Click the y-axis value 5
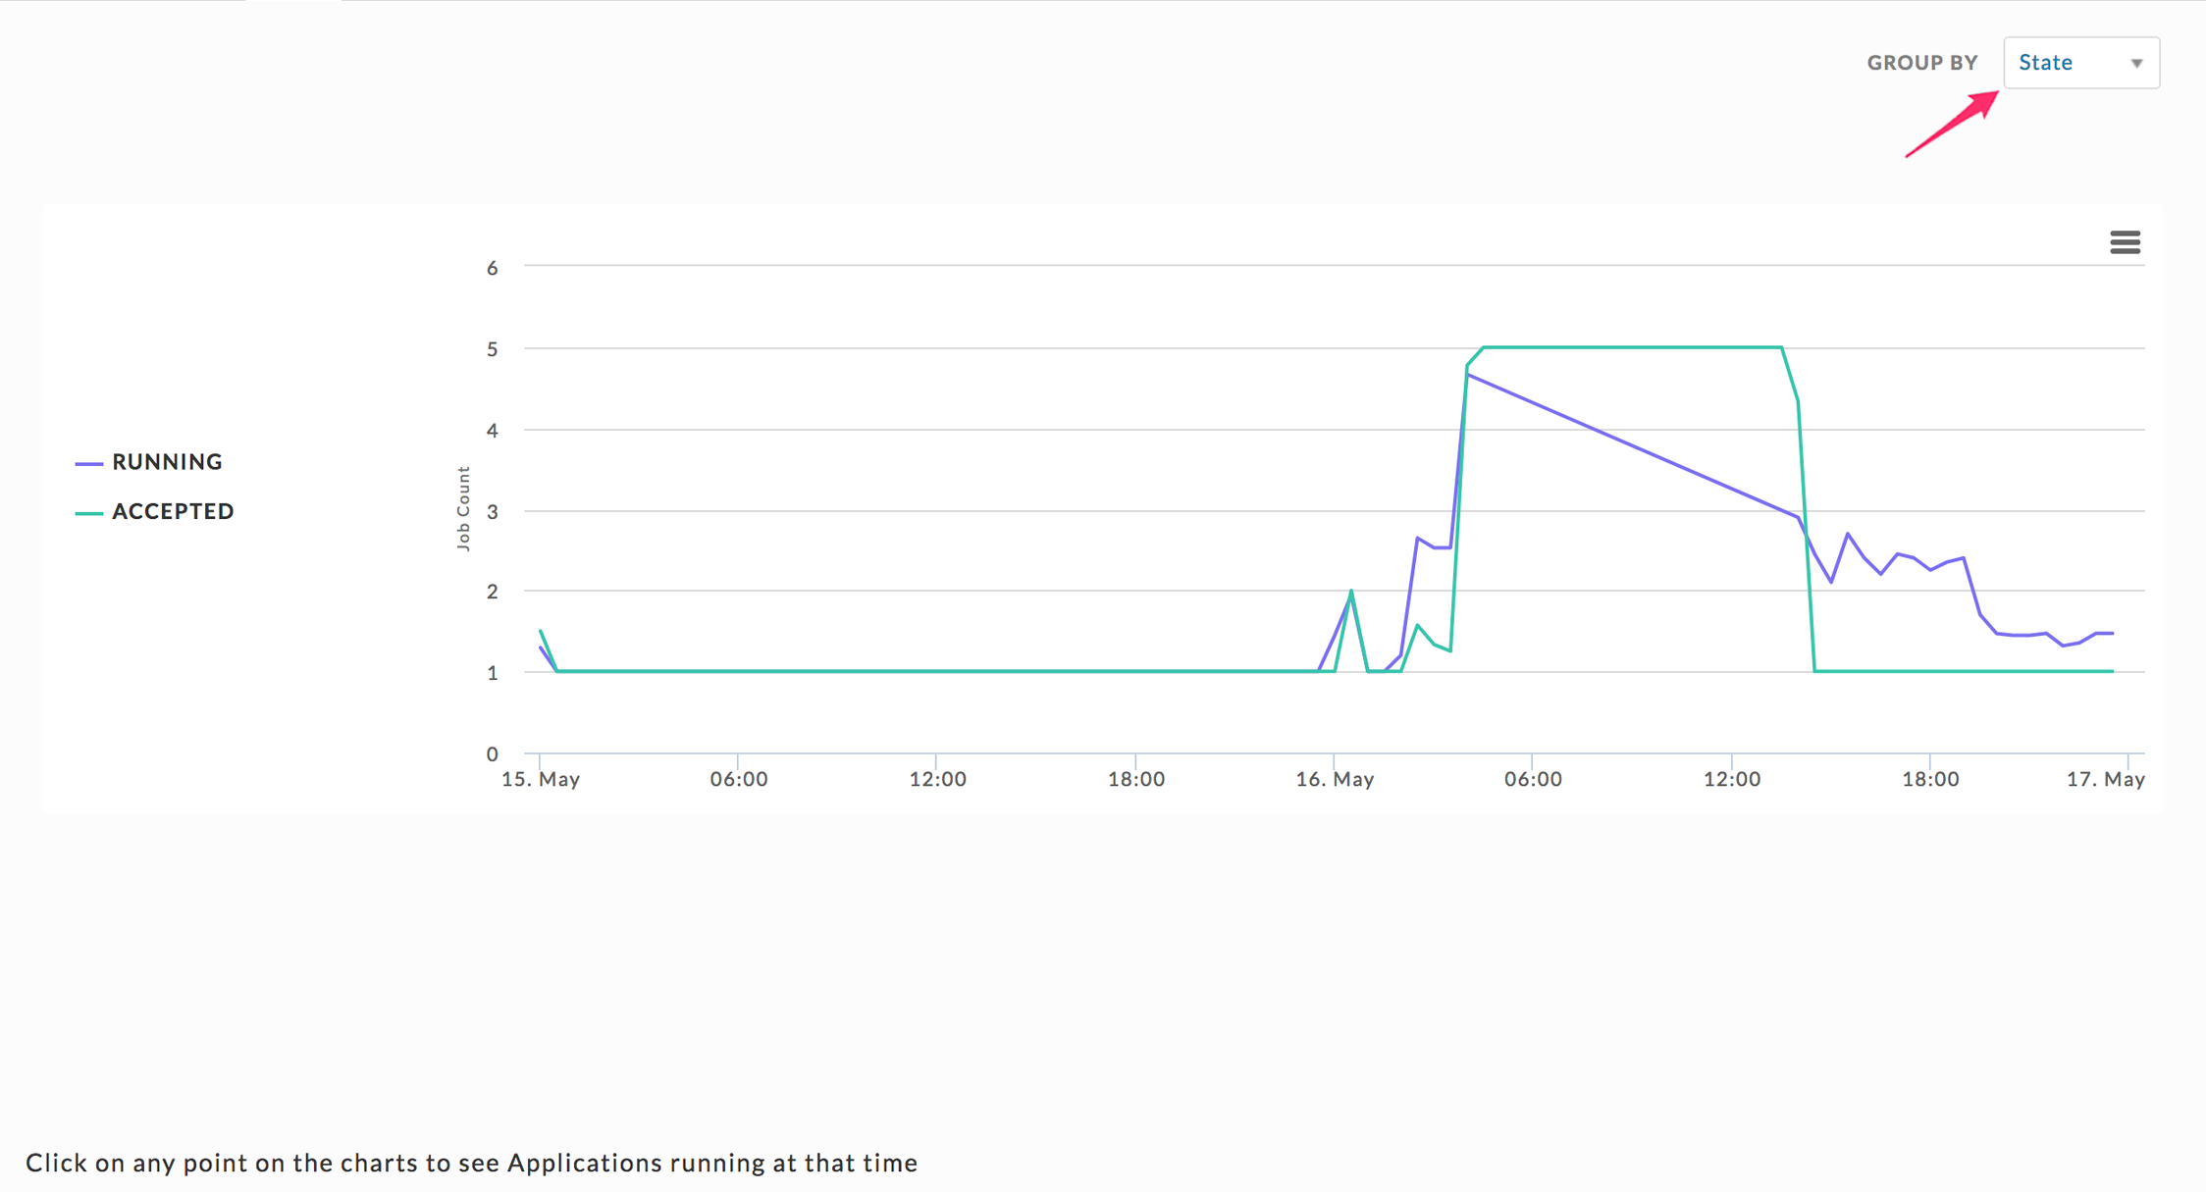Screen dimensions: 2206x1192 (x=493, y=349)
